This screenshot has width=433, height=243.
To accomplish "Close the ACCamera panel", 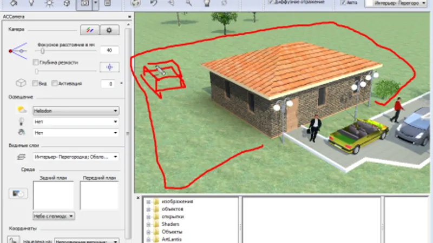I will pos(129,17).
